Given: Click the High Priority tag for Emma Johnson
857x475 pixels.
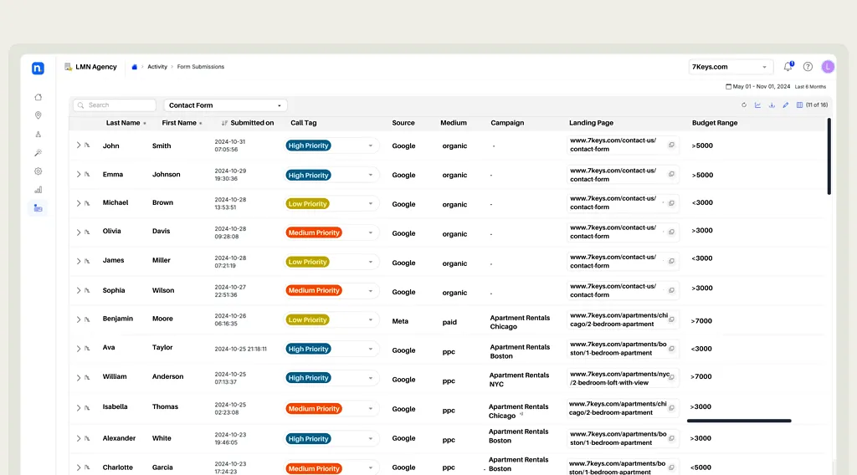Looking at the screenshot, I should (x=308, y=176).
